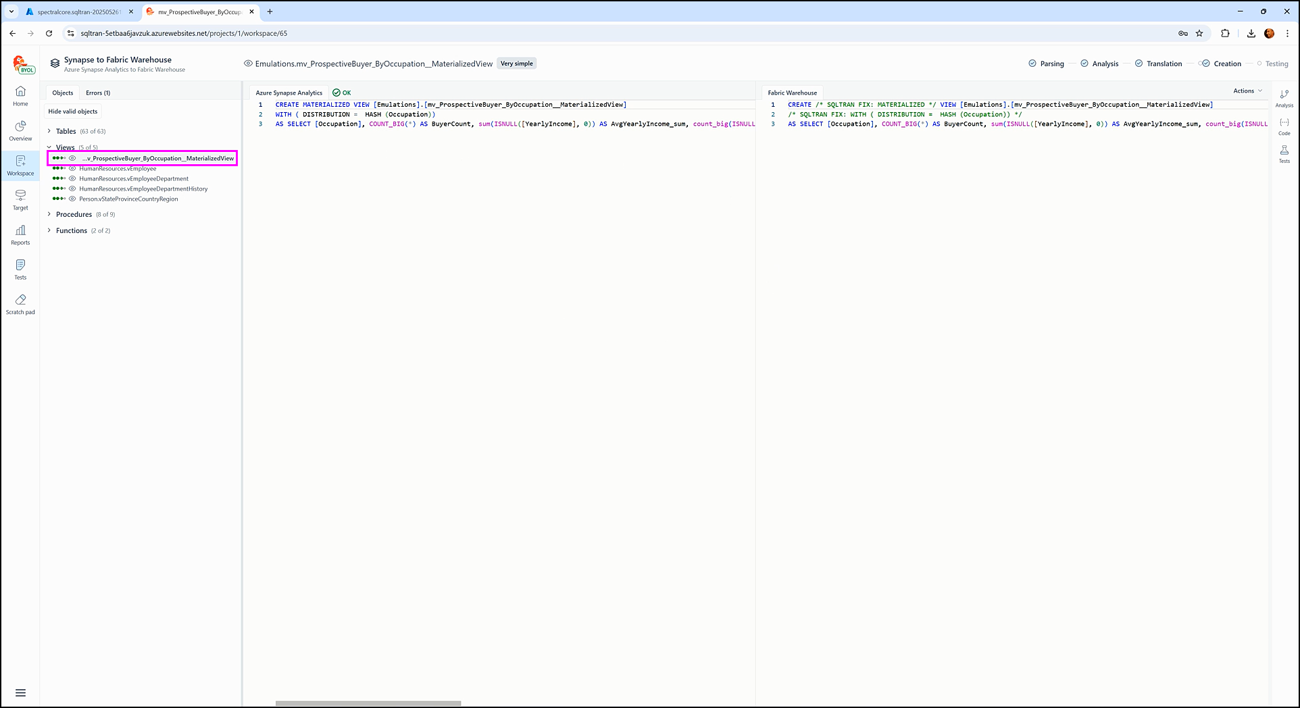Open the Home sidebar icon

pyautogui.click(x=20, y=96)
